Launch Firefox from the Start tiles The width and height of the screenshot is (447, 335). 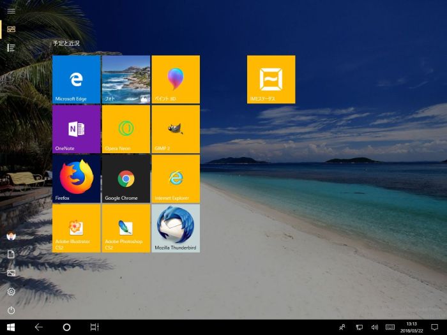click(x=76, y=179)
